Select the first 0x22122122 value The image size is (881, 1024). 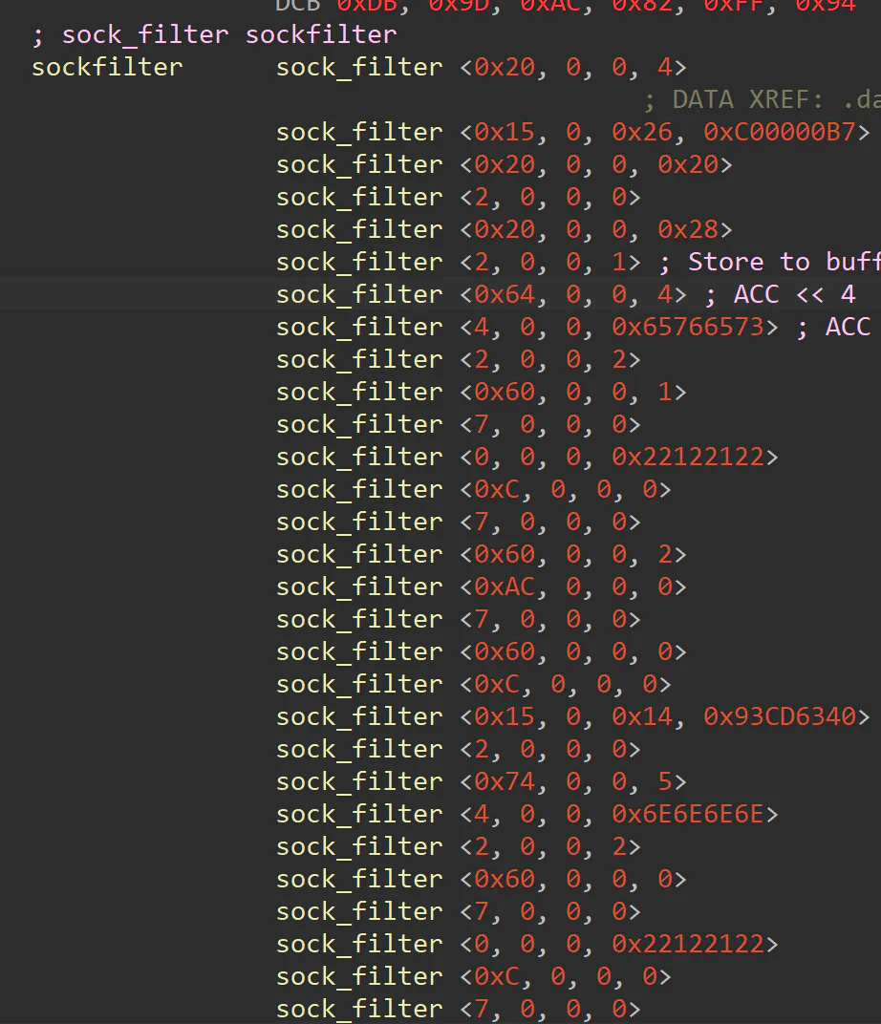coord(688,457)
